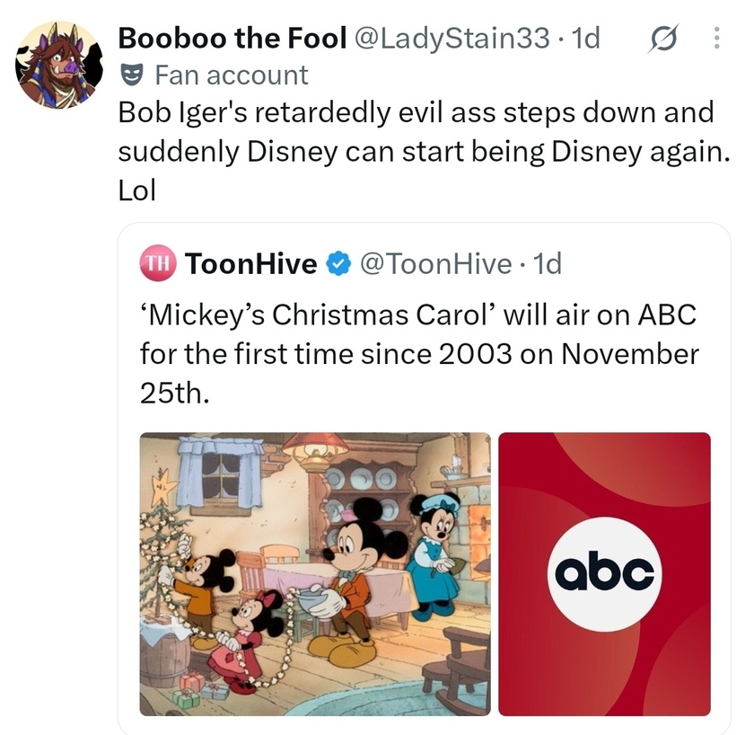Viewport: 754px width, 735px height.
Task: Click the Grok slash-circle icon
Action: [x=663, y=38]
